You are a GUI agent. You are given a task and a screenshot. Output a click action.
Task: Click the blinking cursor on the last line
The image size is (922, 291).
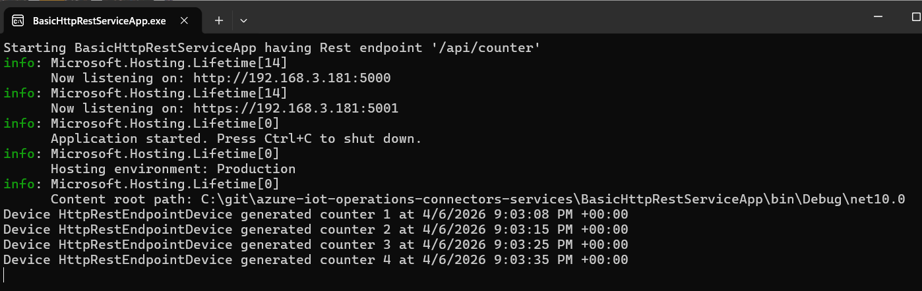pyautogui.click(x=4, y=275)
